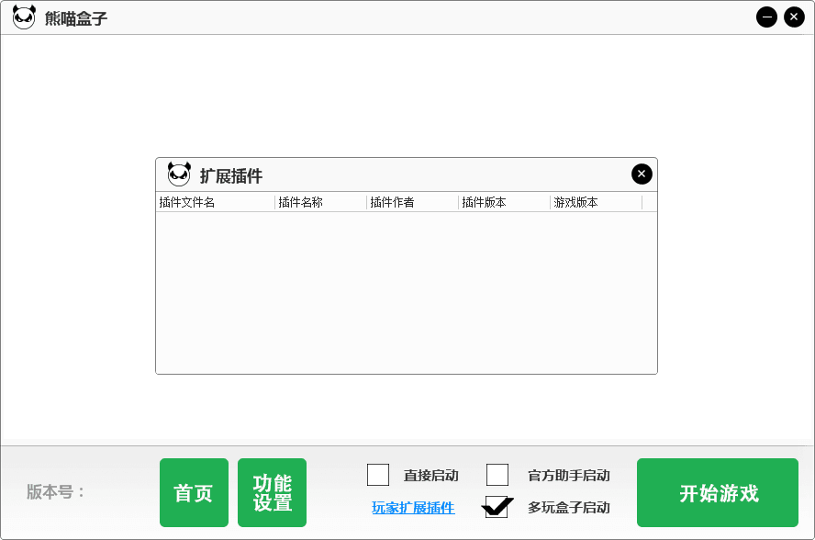This screenshot has height=540, width=815.
Task: Go to 首页
Action: click(194, 492)
